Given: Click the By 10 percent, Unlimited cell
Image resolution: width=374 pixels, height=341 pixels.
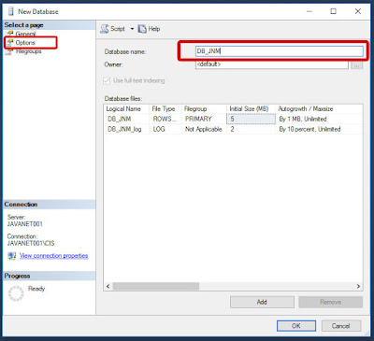Looking at the screenshot, I should point(319,129).
